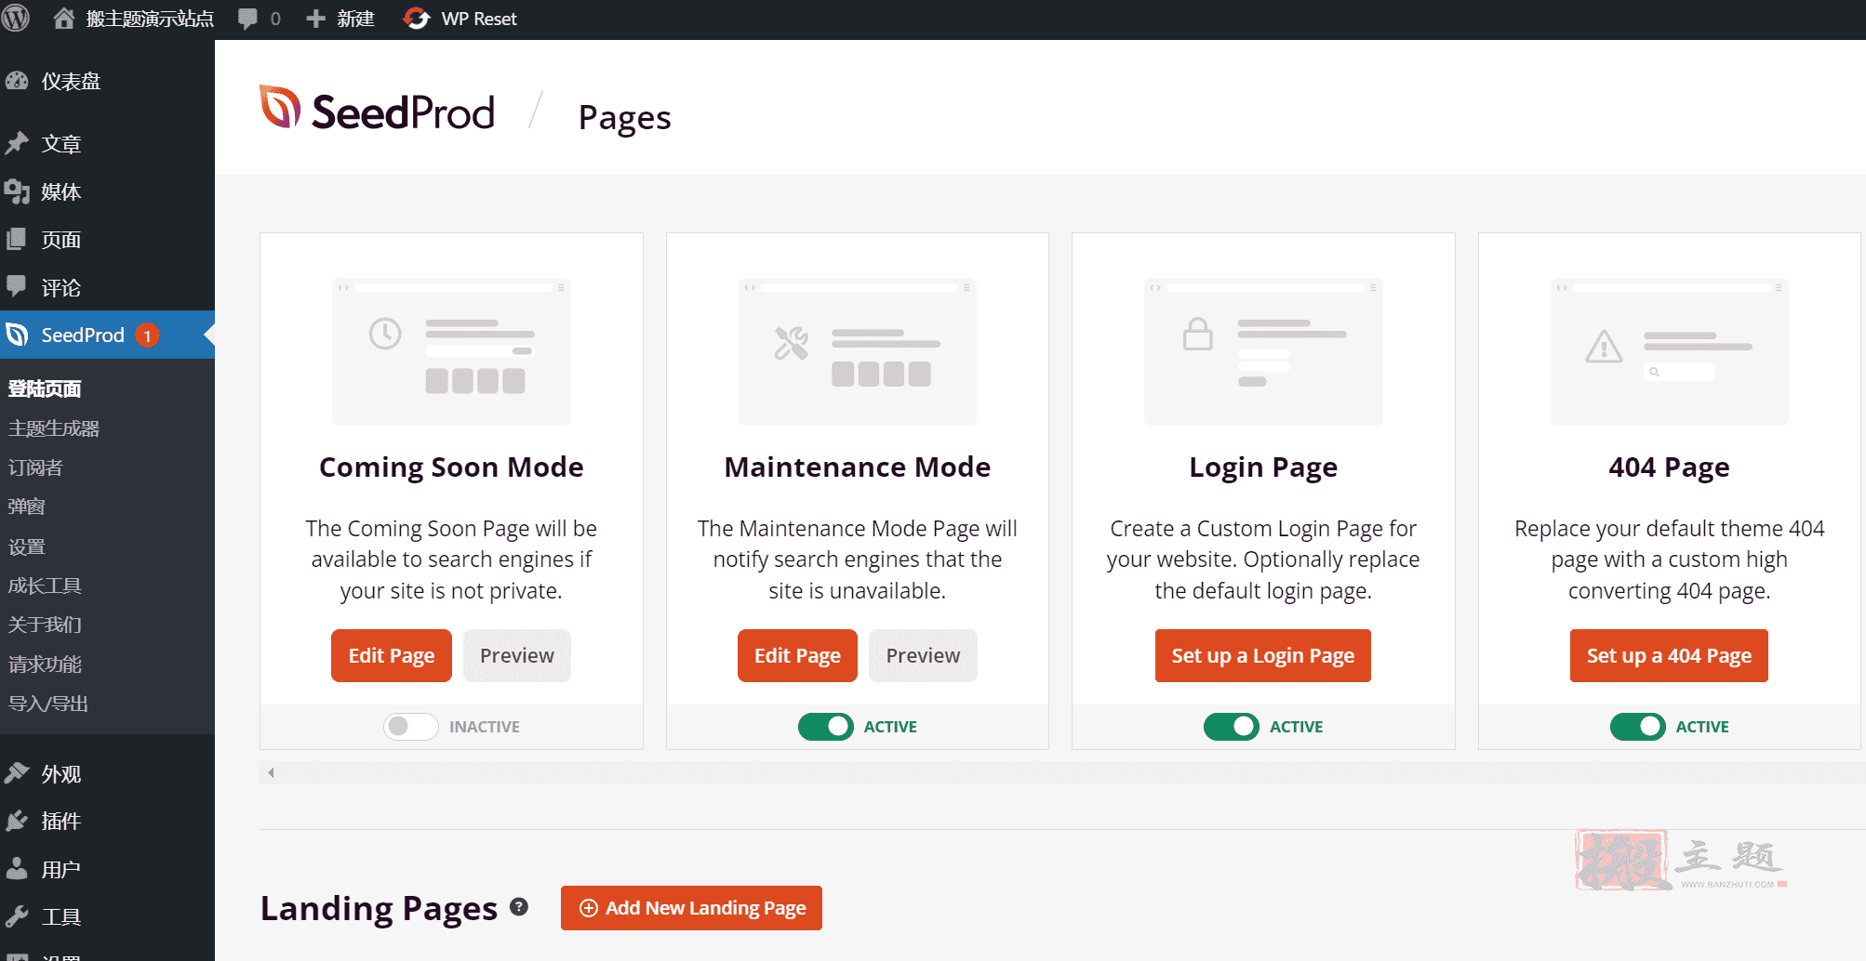
Task: Click the pin icon for 文章
Action: tap(17, 143)
